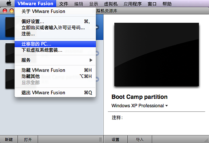Click the 设置 button
This screenshot has width=209, height=143.
tap(116, 140)
